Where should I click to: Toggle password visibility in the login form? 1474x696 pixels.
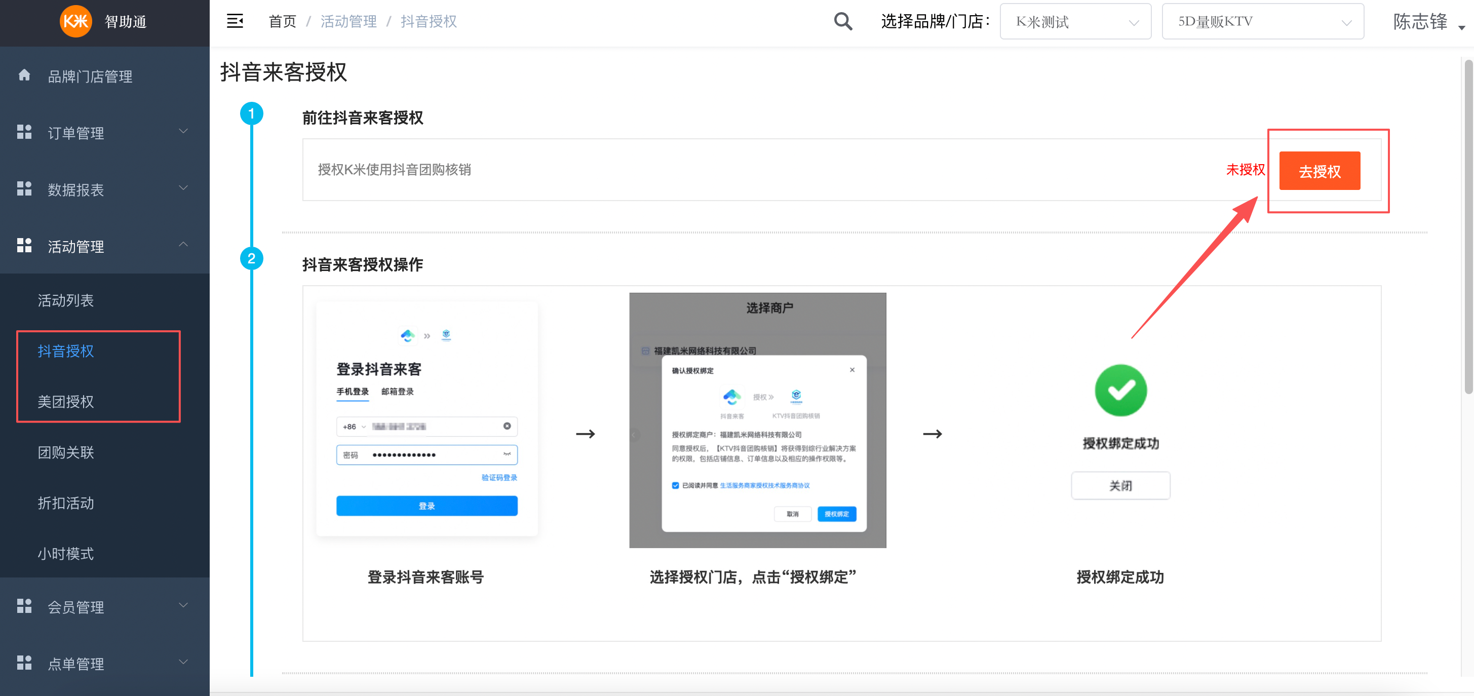[x=506, y=454]
